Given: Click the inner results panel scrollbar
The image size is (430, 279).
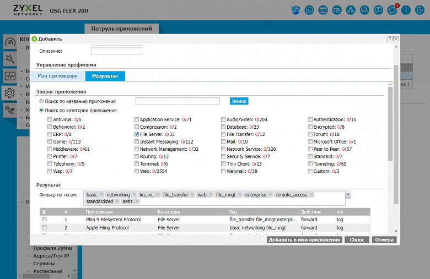Looking at the screenshot, I should coord(390,123).
